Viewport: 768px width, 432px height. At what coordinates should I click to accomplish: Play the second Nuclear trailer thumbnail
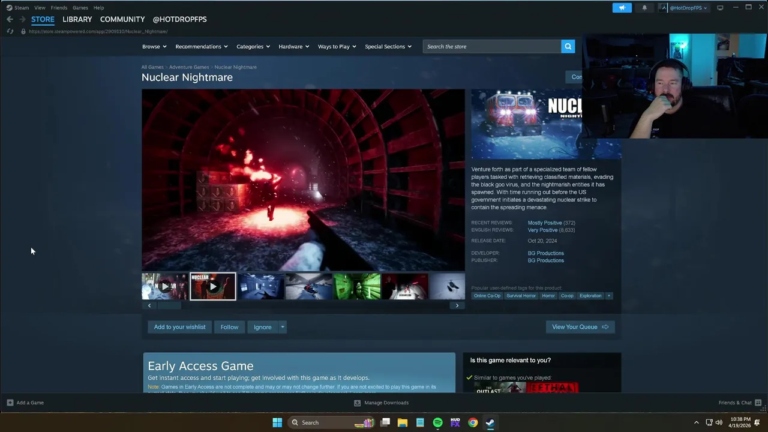click(213, 286)
